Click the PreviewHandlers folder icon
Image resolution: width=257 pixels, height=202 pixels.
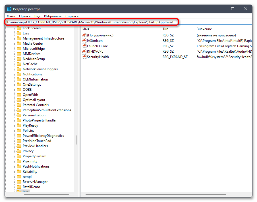[19, 146]
